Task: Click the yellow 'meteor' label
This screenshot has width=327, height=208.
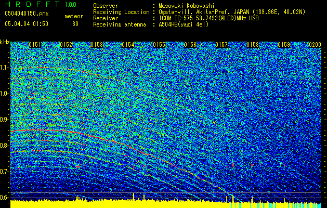Action: pyautogui.click(x=74, y=16)
